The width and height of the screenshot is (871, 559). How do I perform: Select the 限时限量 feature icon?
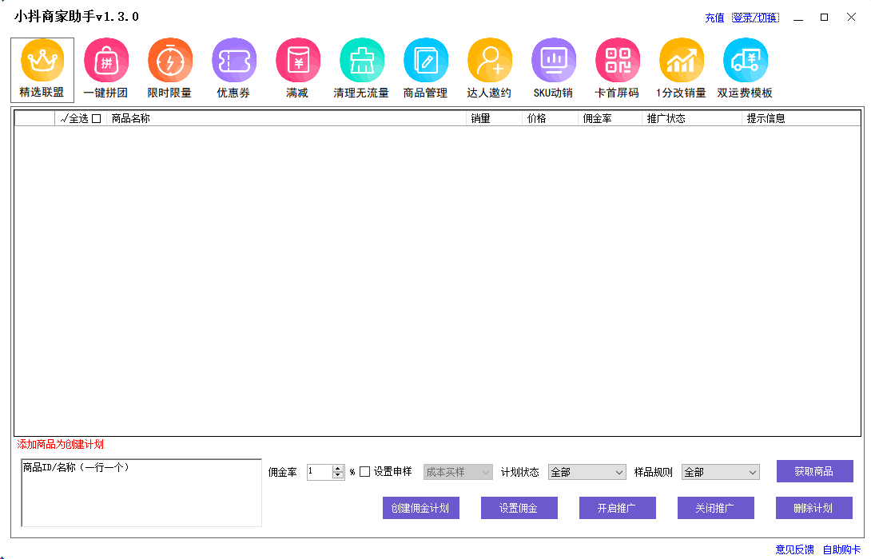tap(170, 60)
